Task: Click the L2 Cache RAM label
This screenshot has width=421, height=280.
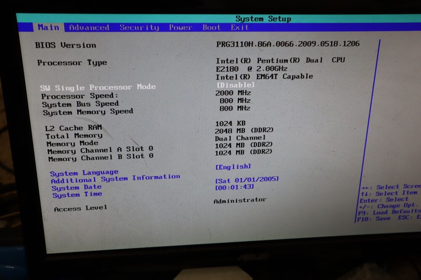Action: [73, 128]
